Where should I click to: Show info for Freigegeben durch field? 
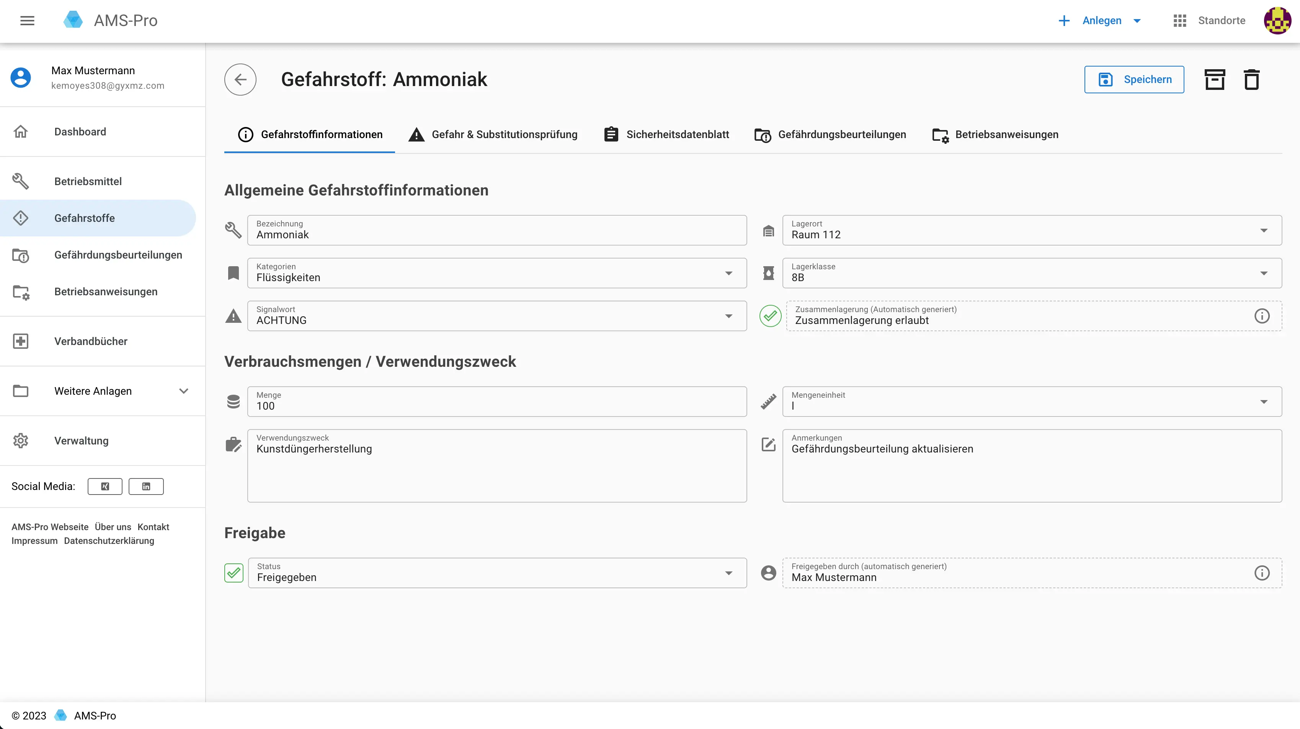[1262, 573]
